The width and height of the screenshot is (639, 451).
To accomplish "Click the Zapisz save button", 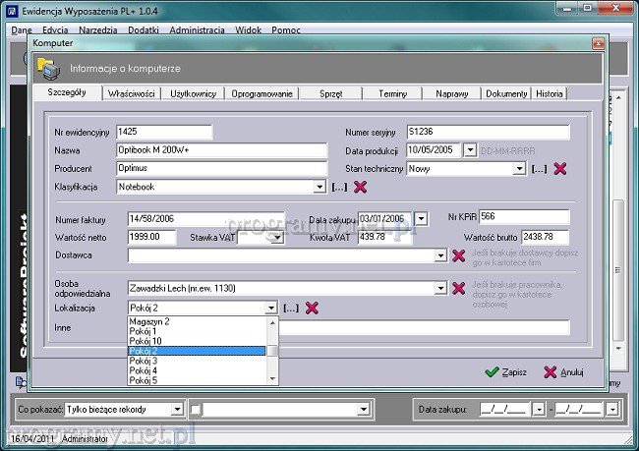I will pos(505,372).
